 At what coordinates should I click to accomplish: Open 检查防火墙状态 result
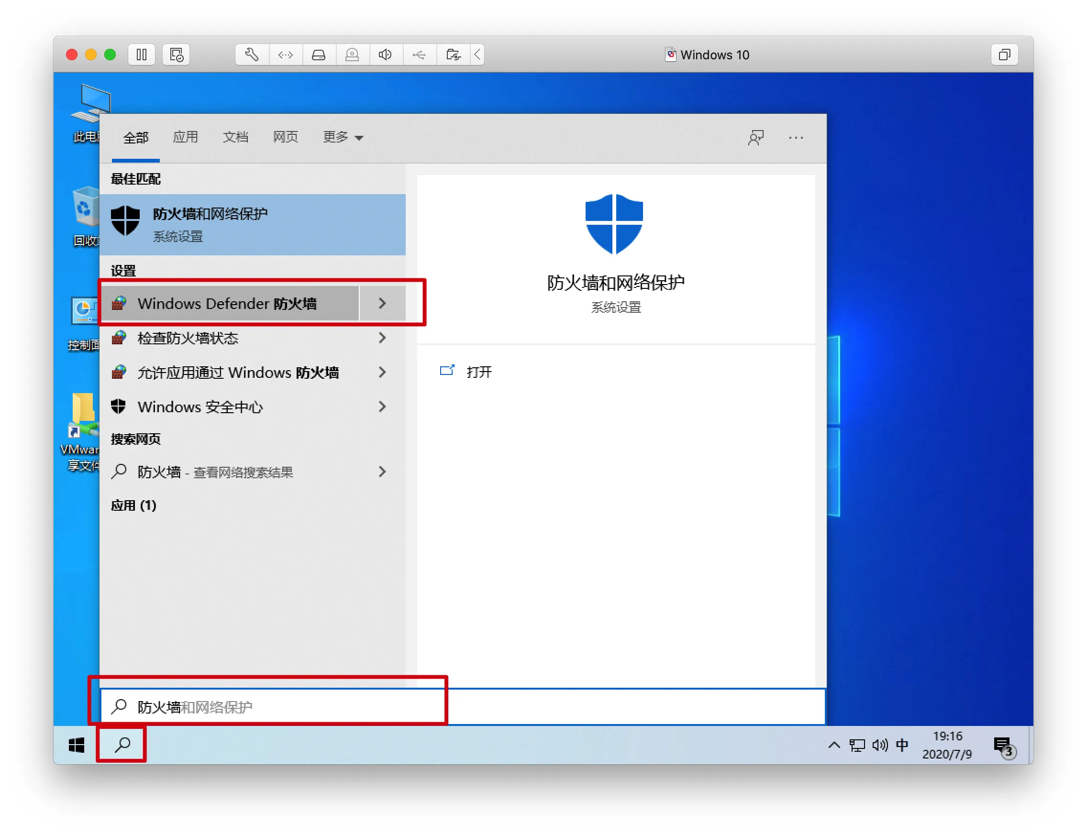point(229,338)
